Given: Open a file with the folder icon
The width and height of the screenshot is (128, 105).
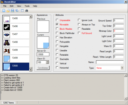Looking at the screenshot, I should coord(8,10).
